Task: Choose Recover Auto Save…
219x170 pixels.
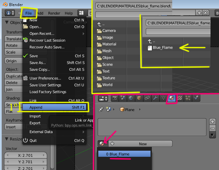Action: click(54, 47)
